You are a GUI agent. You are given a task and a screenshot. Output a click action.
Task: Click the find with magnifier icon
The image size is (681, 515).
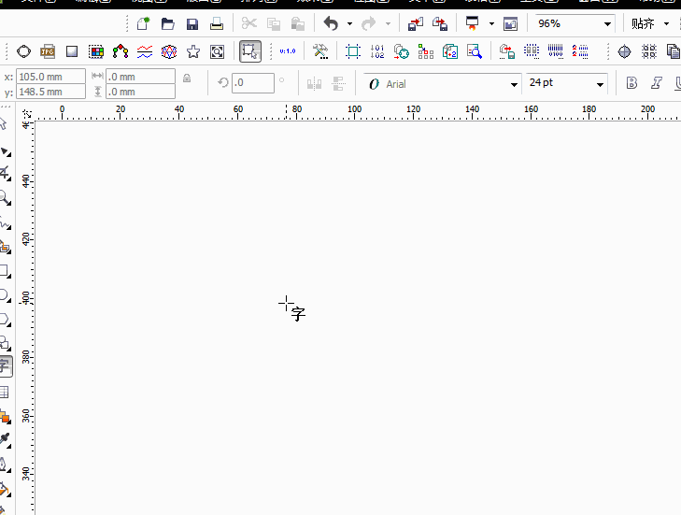pyautogui.click(x=475, y=51)
